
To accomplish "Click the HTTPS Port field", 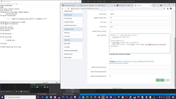I will click(x=140, y=27).
